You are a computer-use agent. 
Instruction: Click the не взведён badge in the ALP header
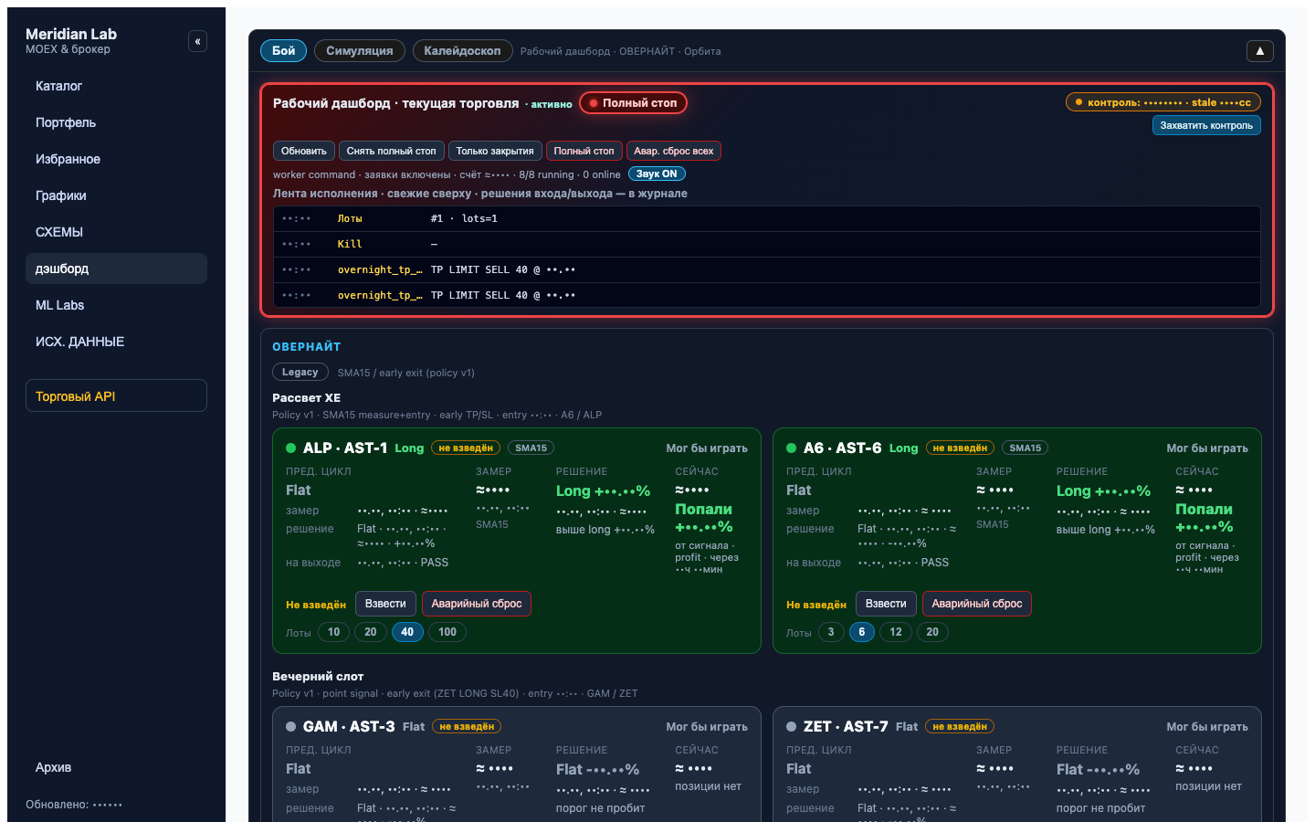466,448
